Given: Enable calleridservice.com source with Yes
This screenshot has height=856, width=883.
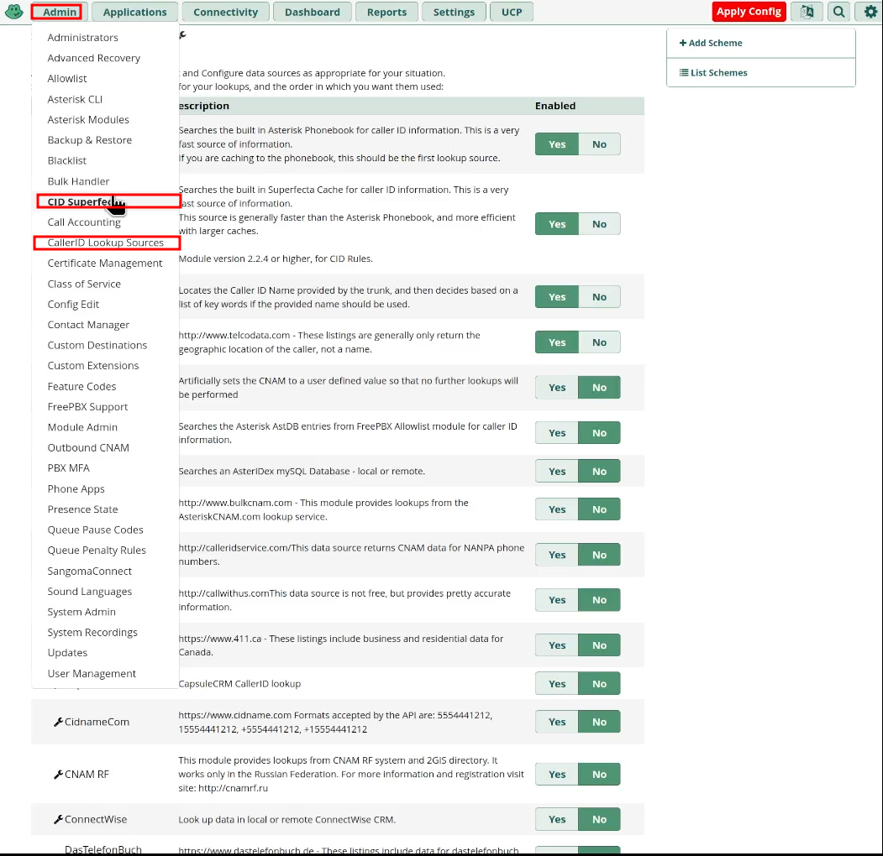Looking at the screenshot, I should pos(556,555).
